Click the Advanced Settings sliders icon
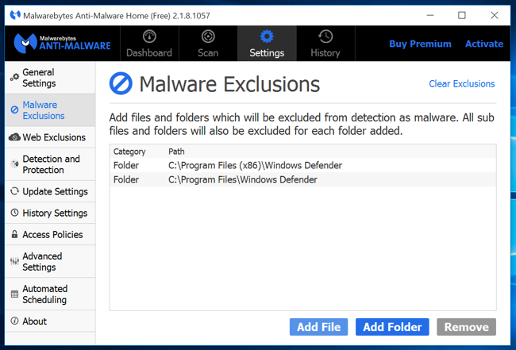 [x=14, y=261]
